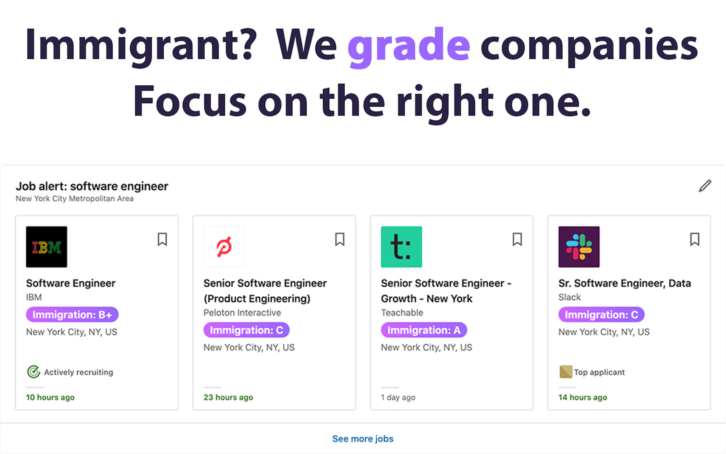Viewport: 726px width, 454px height.
Task: Click the Actively recruiting target icon
Action: click(33, 372)
